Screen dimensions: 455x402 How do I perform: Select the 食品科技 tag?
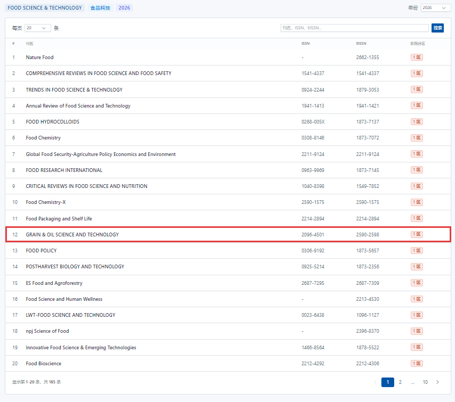click(100, 8)
